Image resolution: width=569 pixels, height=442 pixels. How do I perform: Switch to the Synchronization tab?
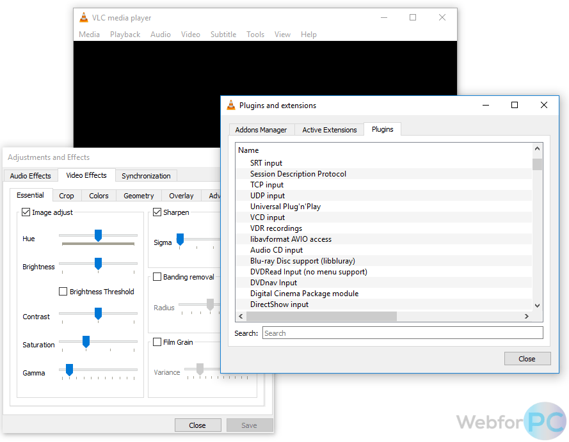(x=146, y=175)
